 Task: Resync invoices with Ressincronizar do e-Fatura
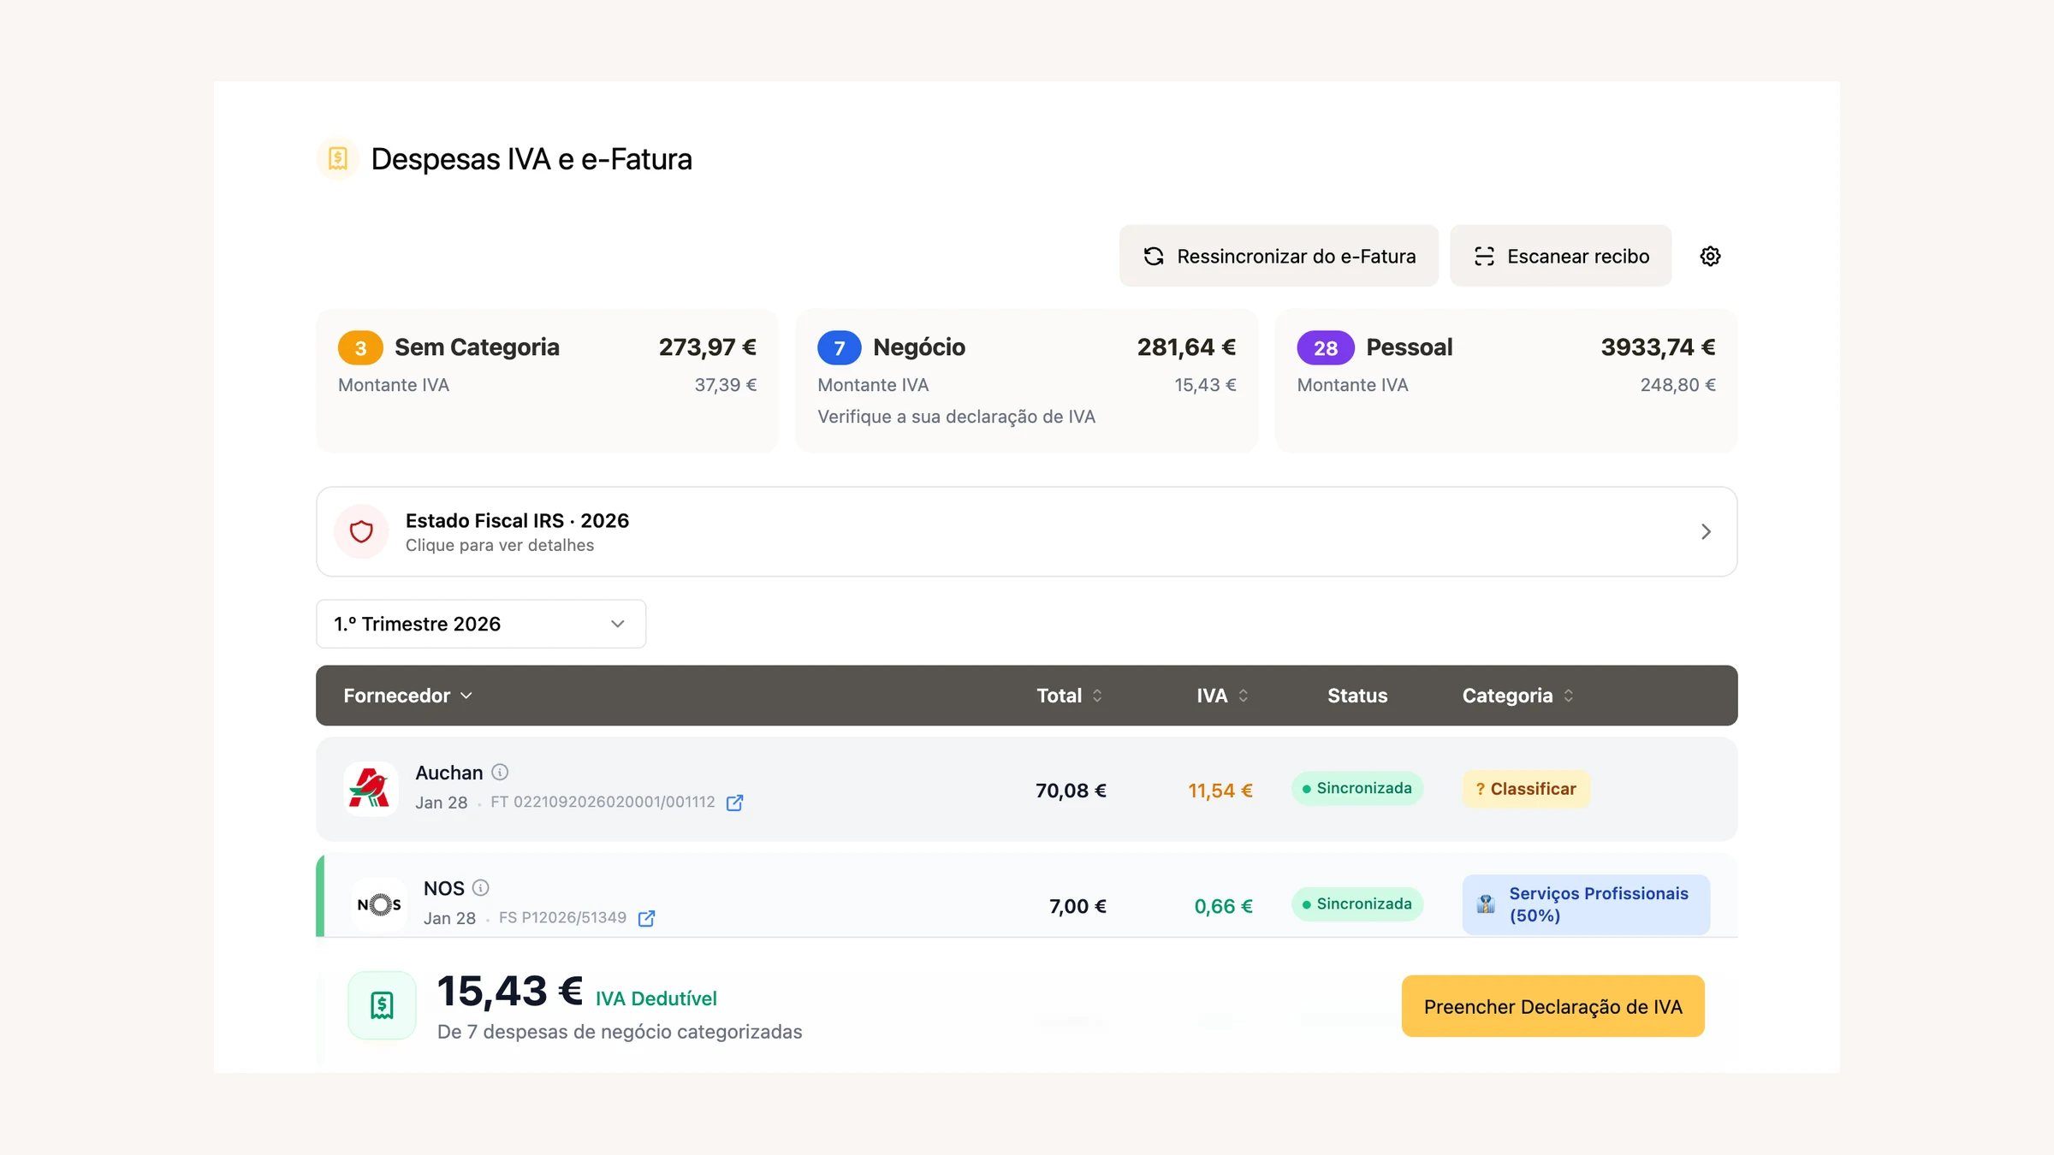(1279, 256)
